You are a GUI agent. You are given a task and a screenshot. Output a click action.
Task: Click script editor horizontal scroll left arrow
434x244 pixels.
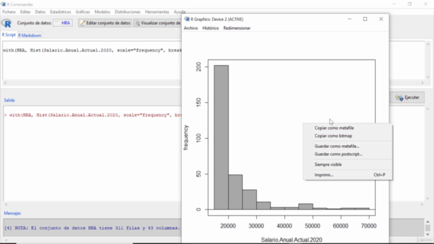click(x=5, y=83)
